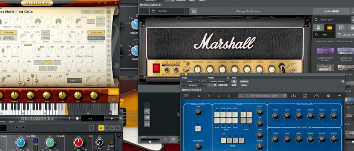Open the Syntronik shopping cart icon
The height and width of the screenshot is (151, 354).
coord(340,96)
